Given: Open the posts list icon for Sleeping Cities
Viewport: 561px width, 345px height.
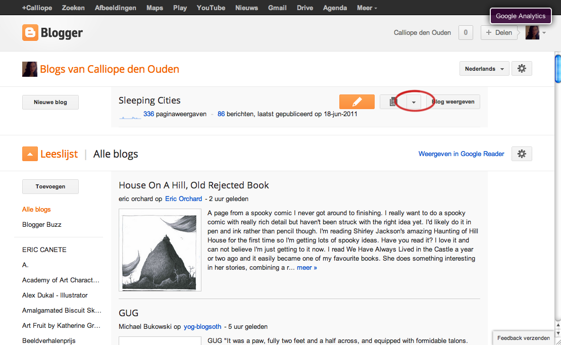Looking at the screenshot, I should (393, 102).
